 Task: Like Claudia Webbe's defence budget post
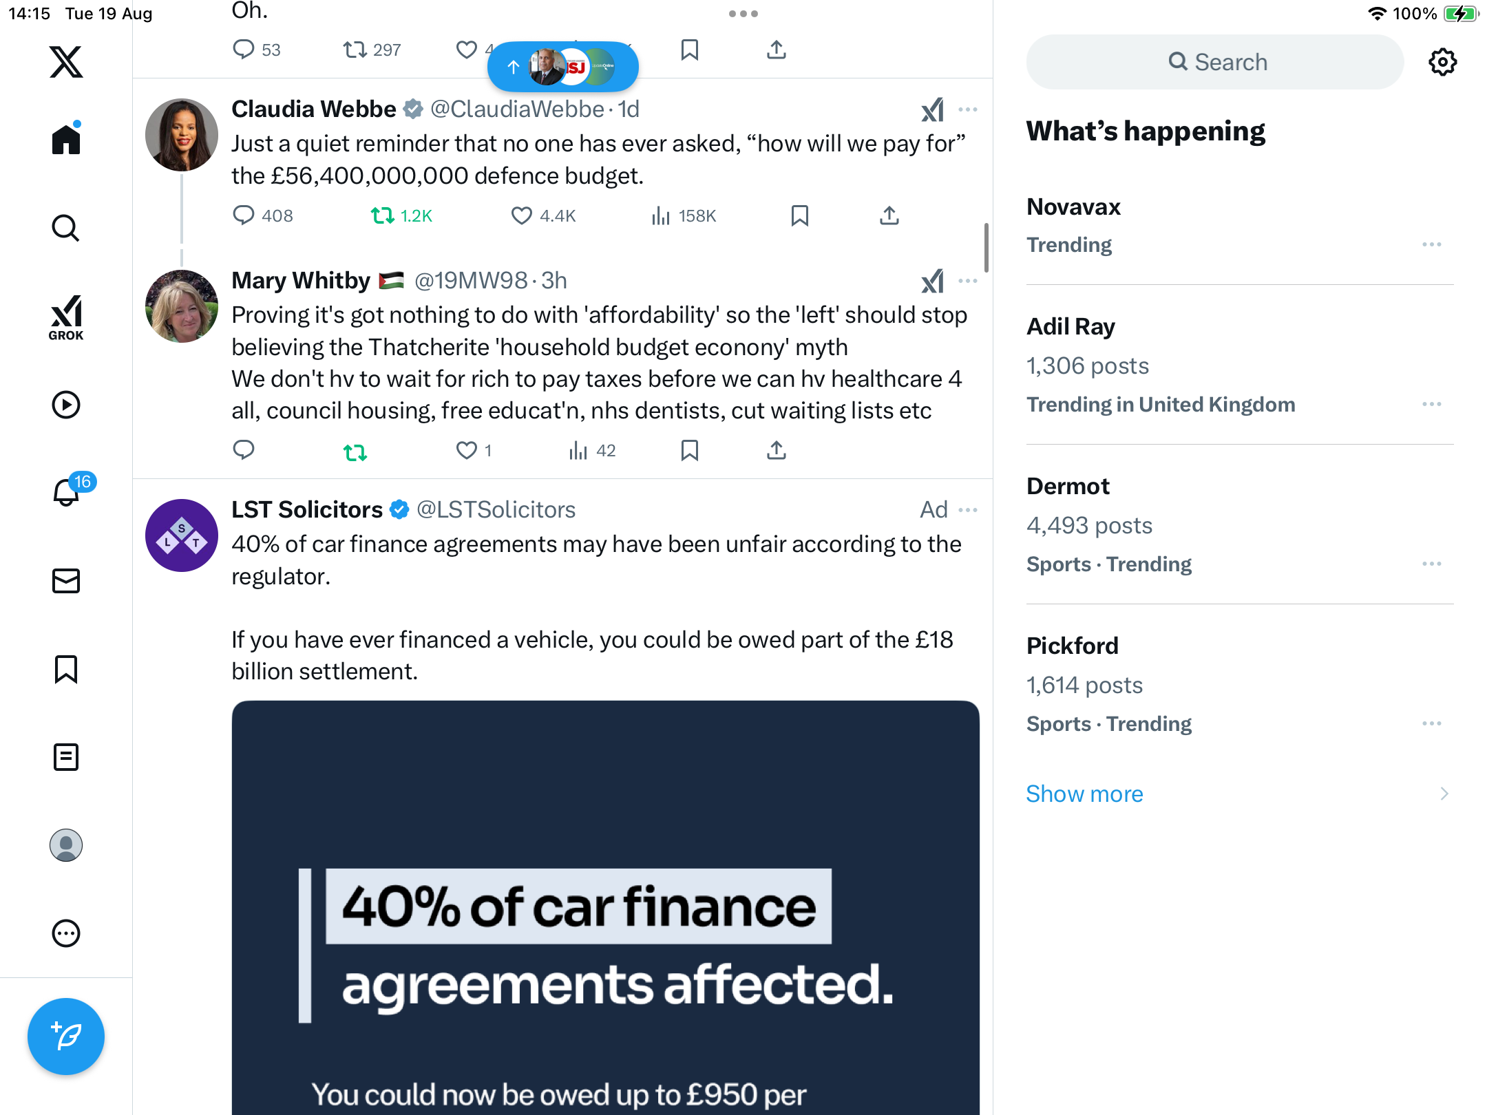[x=522, y=216]
